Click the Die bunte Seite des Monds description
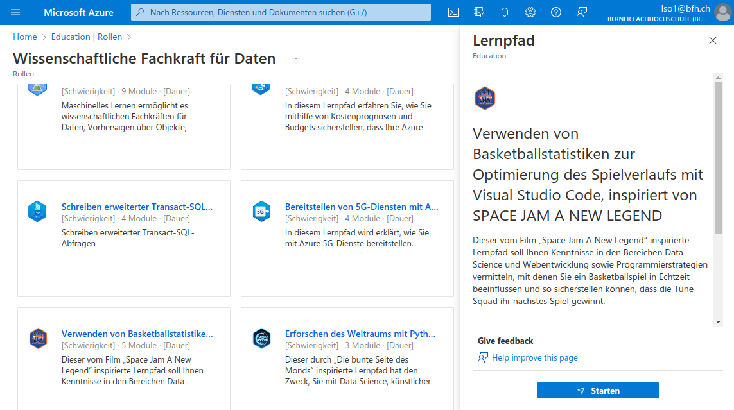The height and width of the screenshot is (410, 734). click(358, 371)
